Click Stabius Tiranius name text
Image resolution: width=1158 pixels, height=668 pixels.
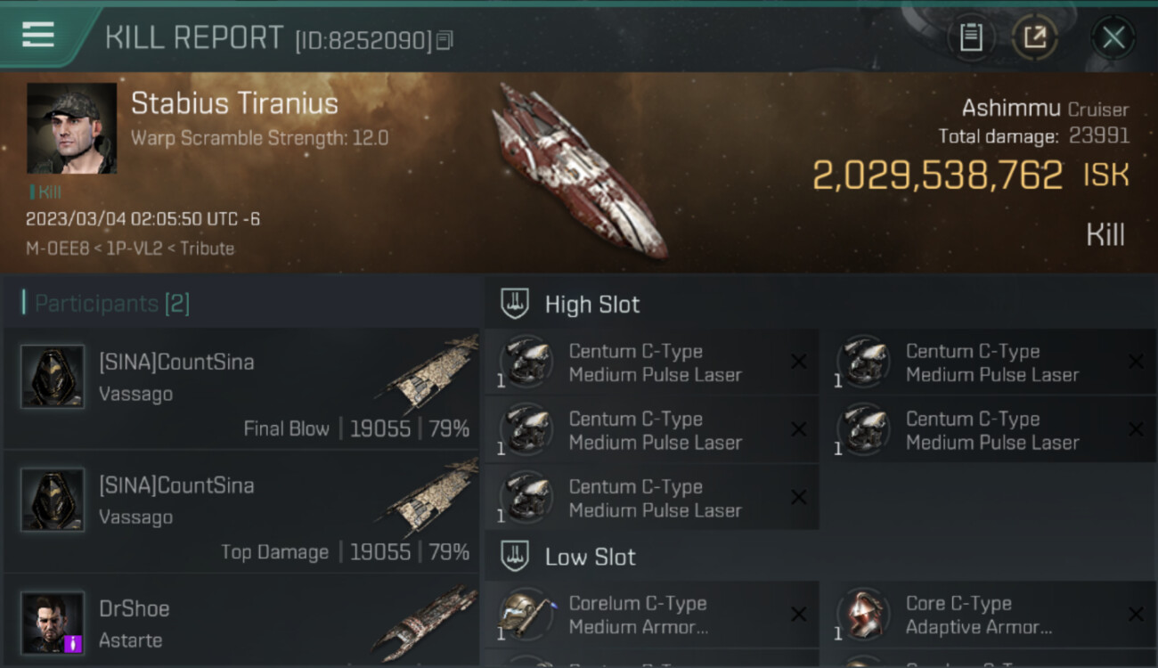click(x=234, y=103)
